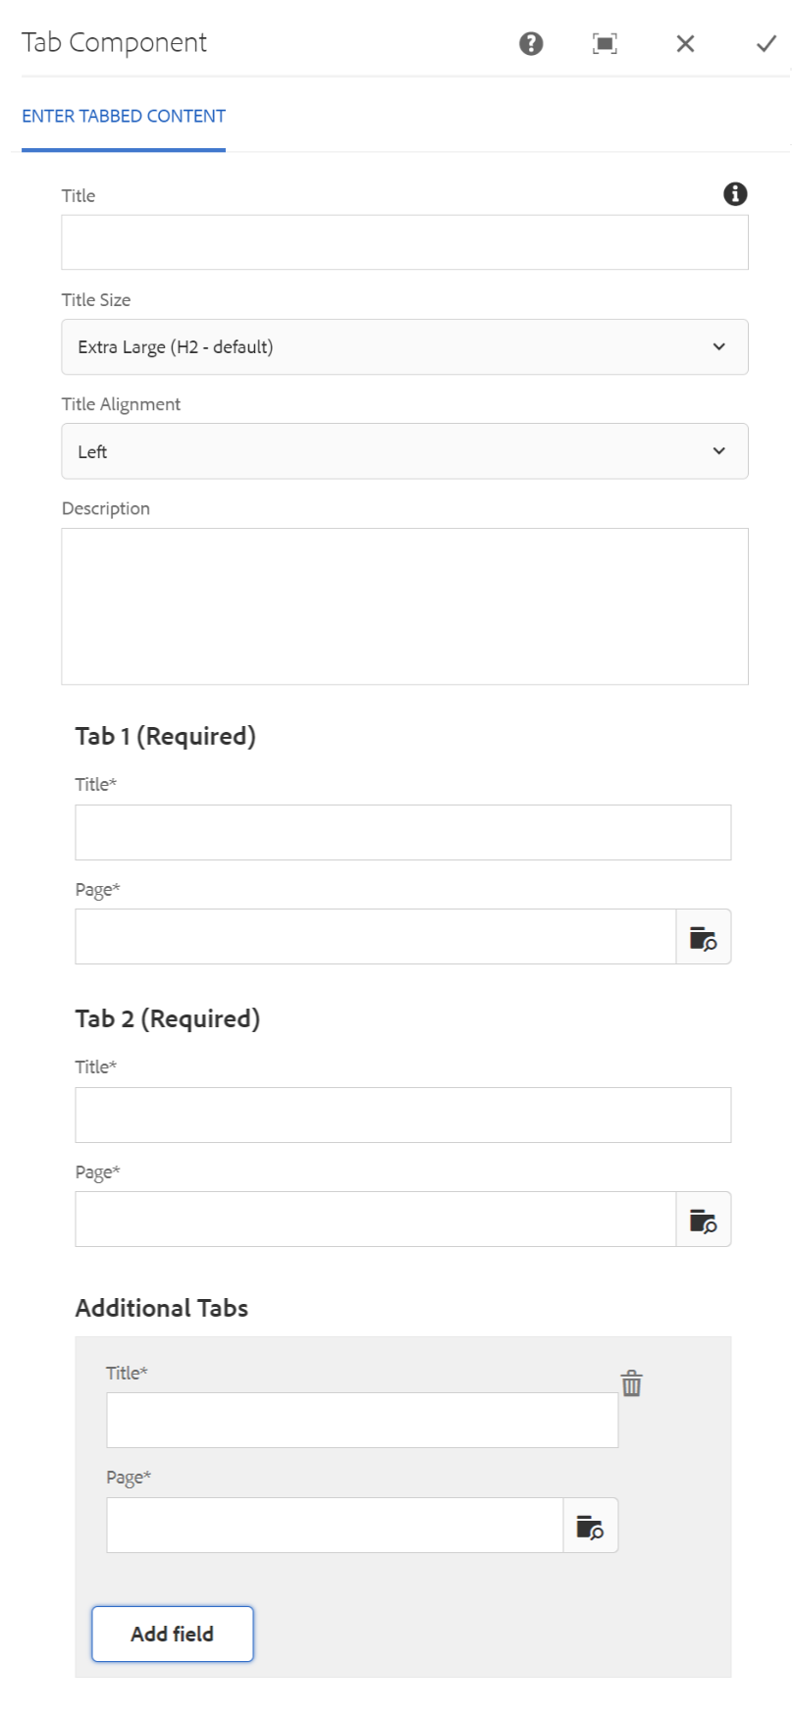This screenshot has width=792, height=1716.
Task: Toggle fullscreen mode for the dialog
Action: click(x=606, y=43)
